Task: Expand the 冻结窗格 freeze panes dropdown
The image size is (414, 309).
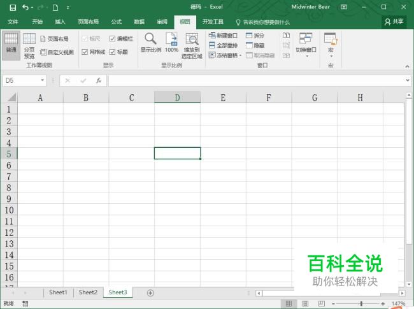Action: (240, 55)
